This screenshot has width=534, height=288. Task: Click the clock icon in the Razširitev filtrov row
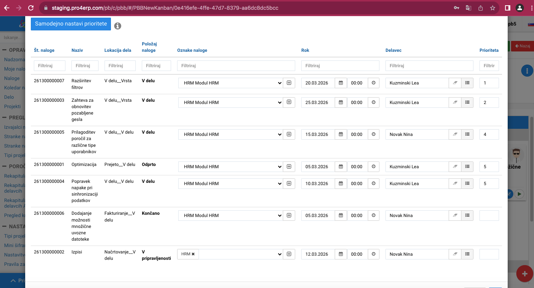click(373, 83)
